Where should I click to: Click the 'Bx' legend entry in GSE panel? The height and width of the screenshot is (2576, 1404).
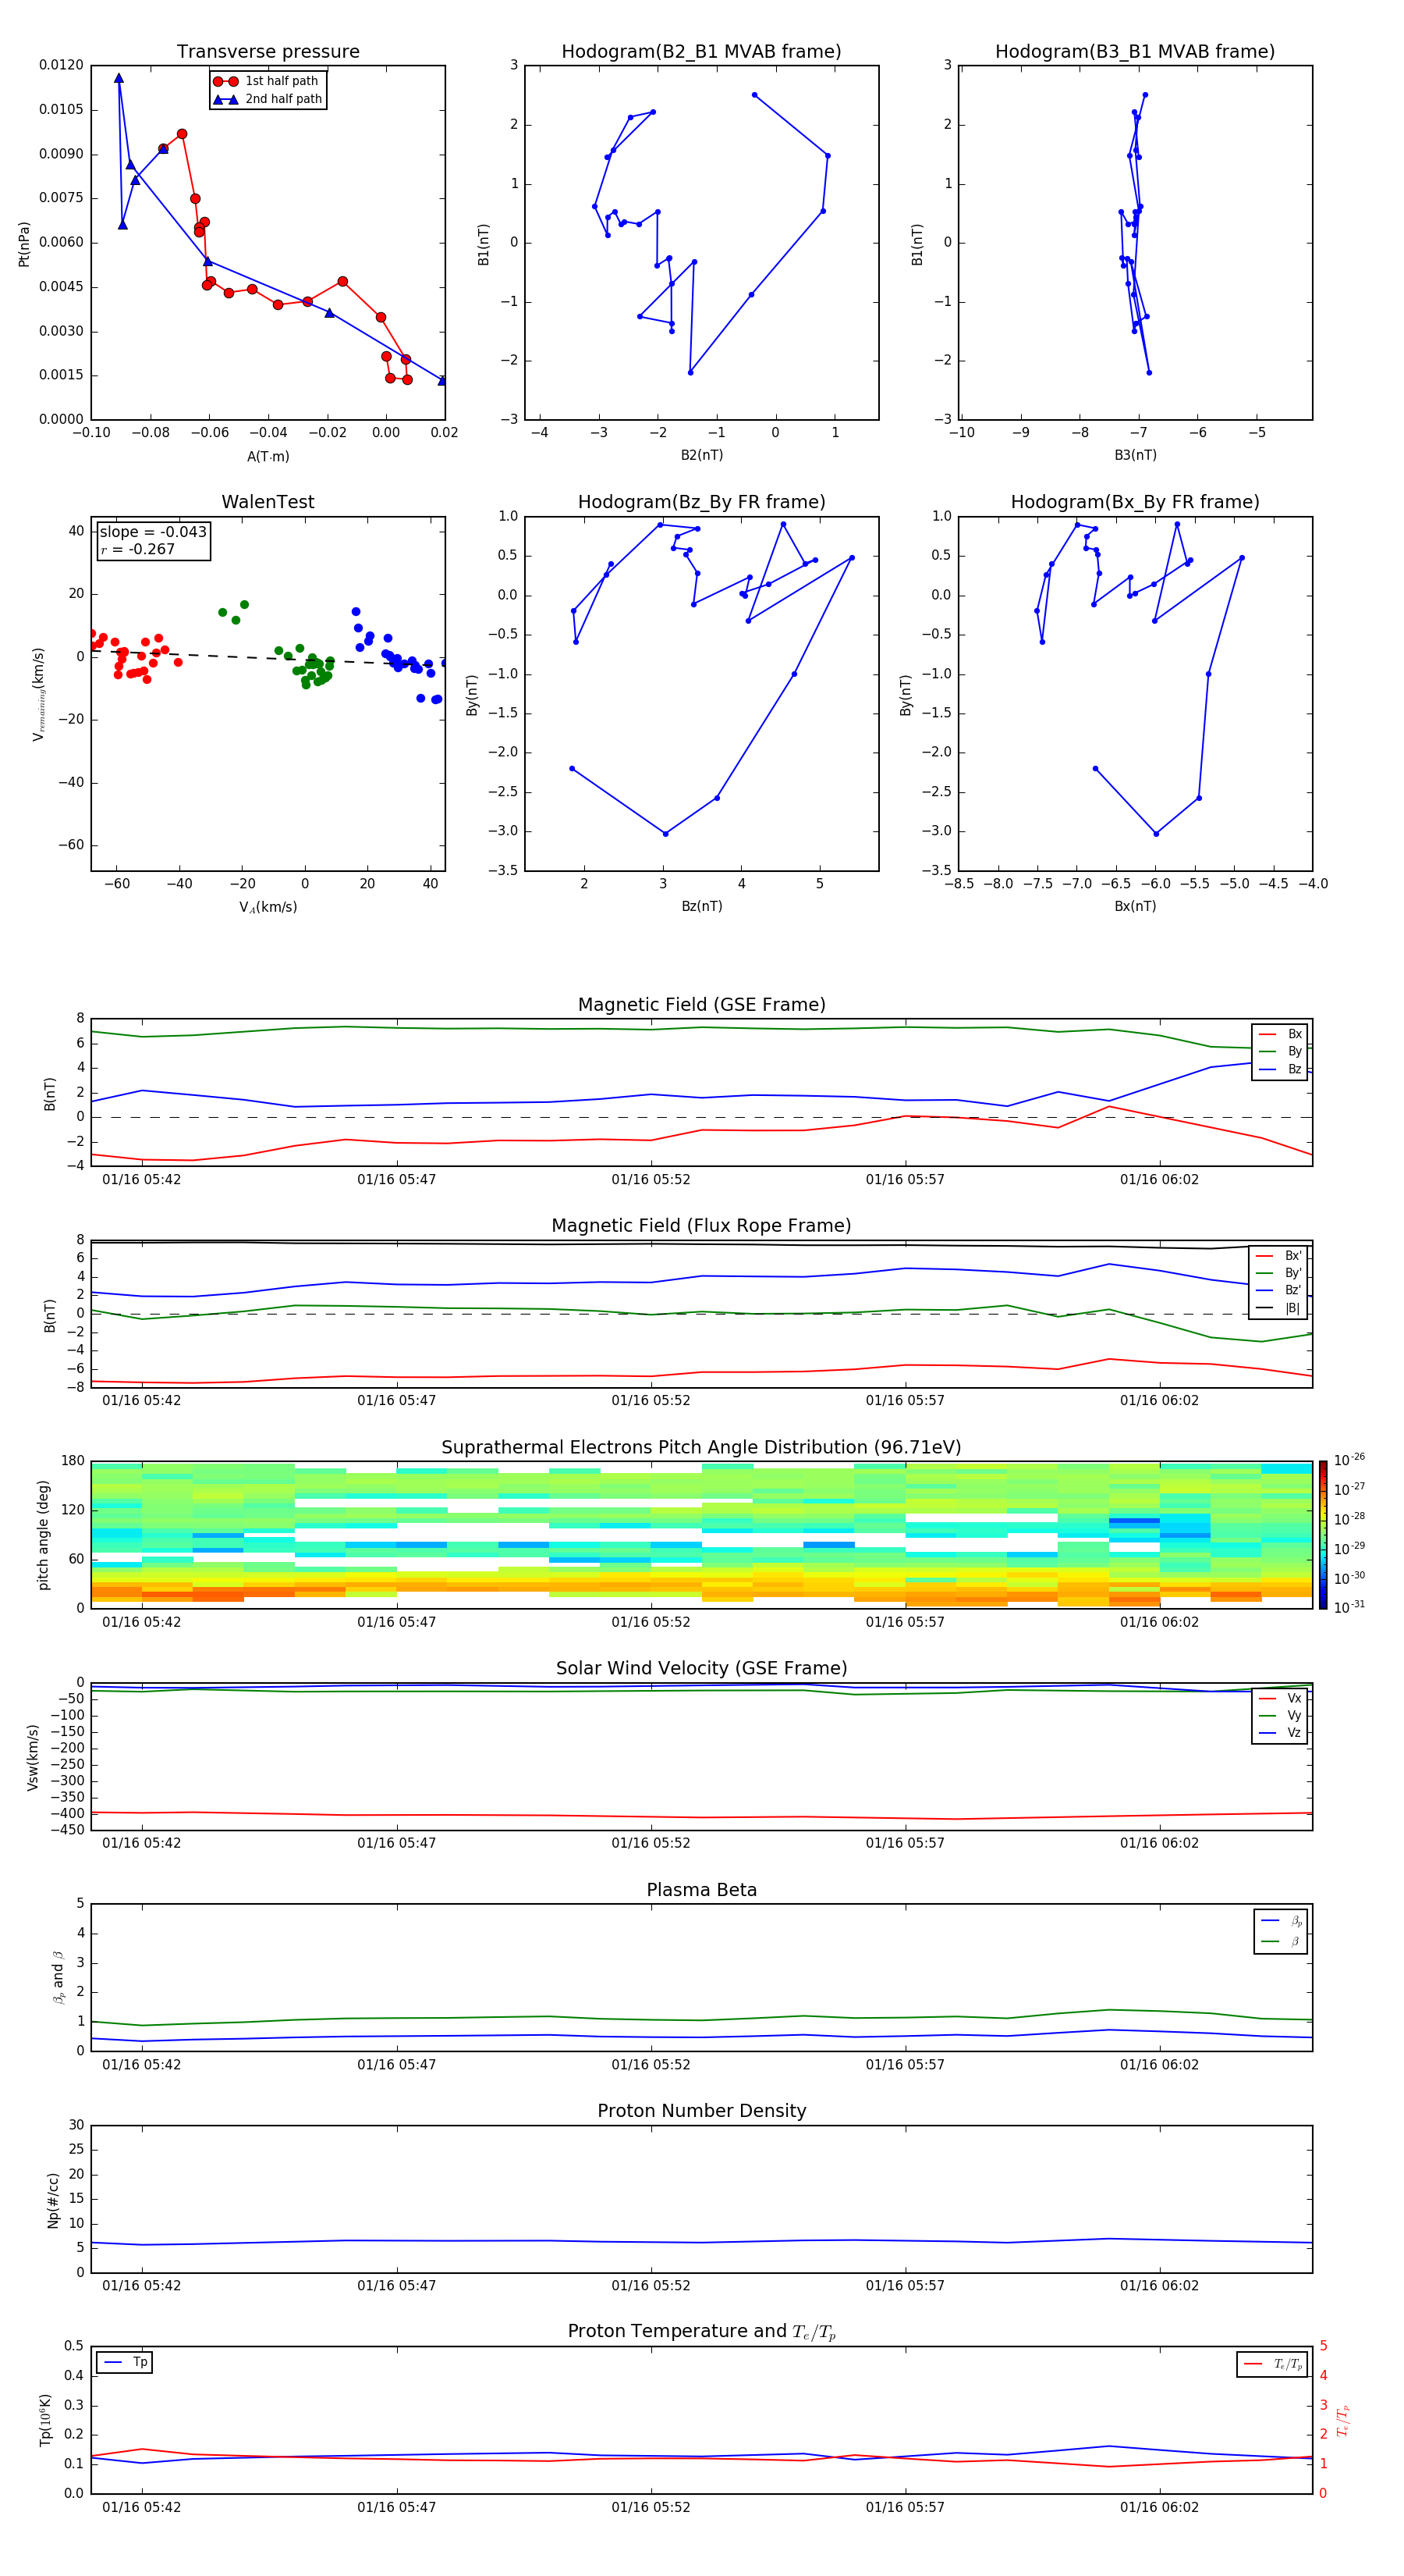(1281, 1034)
